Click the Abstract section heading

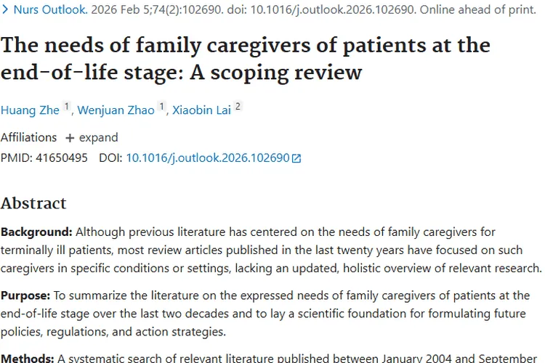[33, 203]
